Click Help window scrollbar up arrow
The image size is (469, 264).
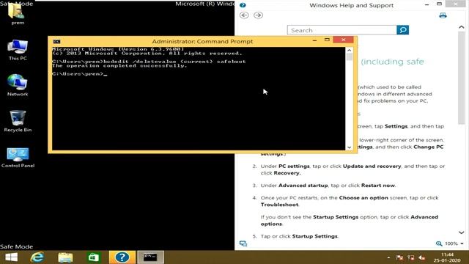[461, 27]
